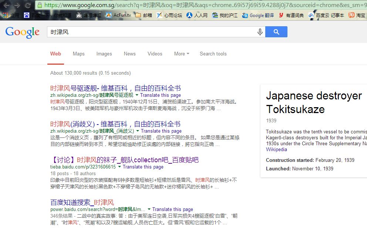Click the Japanese destroyer Tokitsukaze heading
367x228 pixels.
[x=314, y=102]
